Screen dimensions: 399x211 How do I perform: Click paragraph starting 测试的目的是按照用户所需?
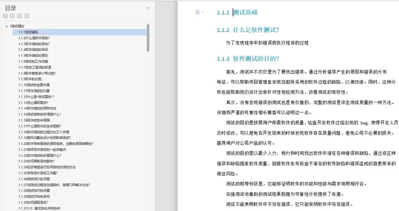click(308, 133)
